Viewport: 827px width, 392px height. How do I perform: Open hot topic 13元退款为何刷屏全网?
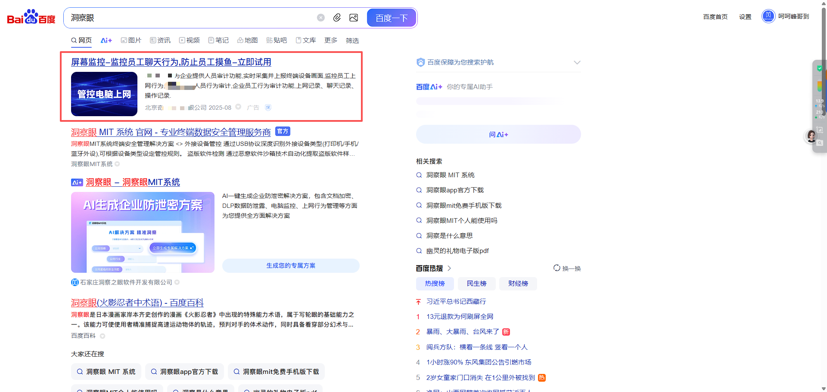[460, 316]
